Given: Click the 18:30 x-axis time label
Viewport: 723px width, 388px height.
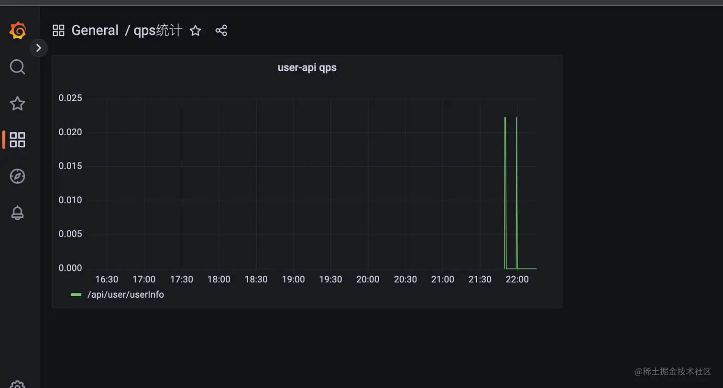Looking at the screenshot, I should pyautogui.click(x=256, y=280).
